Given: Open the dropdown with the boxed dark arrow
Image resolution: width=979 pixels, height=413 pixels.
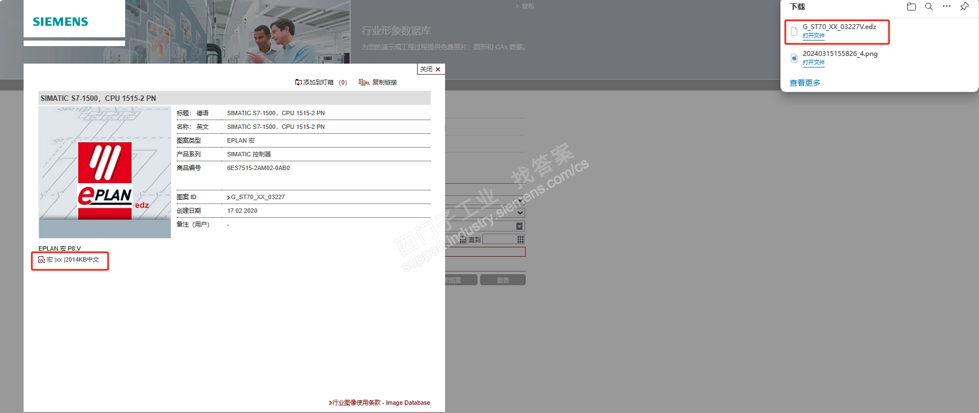Looking at the screenshot, I should (520, 226).
